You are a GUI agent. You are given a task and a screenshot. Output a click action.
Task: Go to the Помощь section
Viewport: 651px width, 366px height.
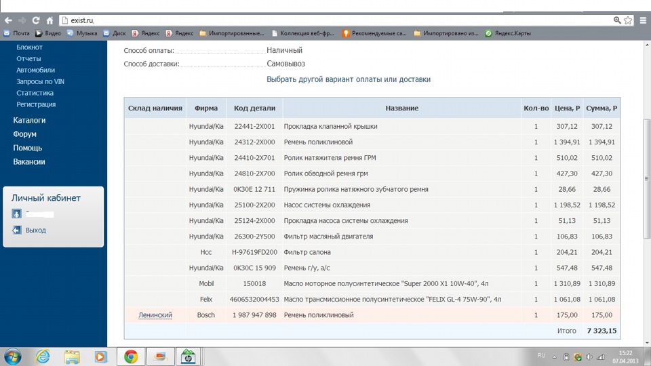pyautogui.click(x=27, y=148)
